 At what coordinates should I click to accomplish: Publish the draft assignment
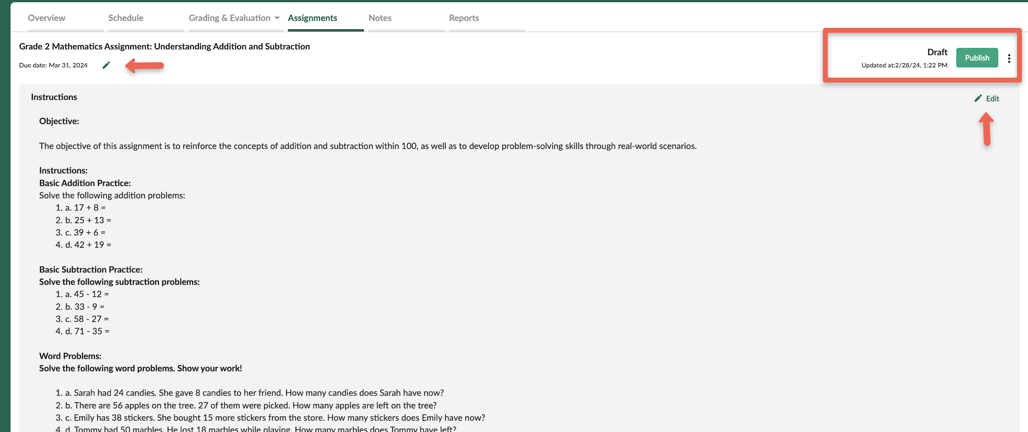(x=977, y=58)
